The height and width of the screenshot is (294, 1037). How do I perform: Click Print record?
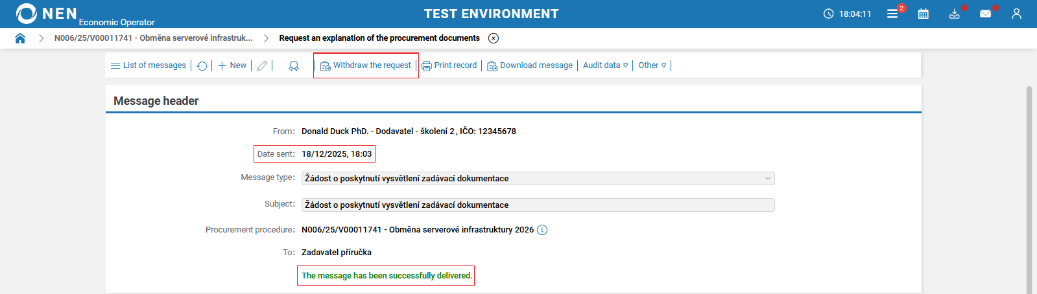(449, 65)
